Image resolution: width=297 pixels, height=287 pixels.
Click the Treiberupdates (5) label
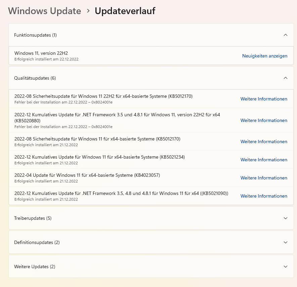32,218
